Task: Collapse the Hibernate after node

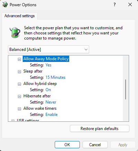Action: pyautogui.click(x=20, y=96)
